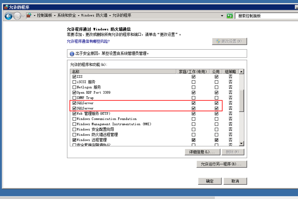
Task: Expand the dropdown arrow after 系统和安全 breadcrumb
Action: 78,16
